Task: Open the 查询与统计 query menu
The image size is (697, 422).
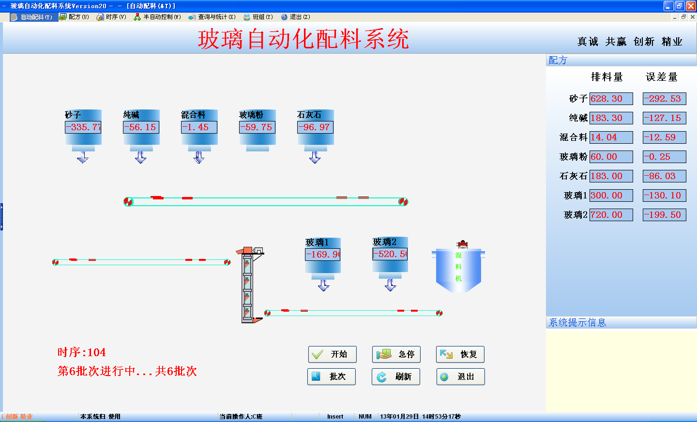Action: click(x=212, y=17)
